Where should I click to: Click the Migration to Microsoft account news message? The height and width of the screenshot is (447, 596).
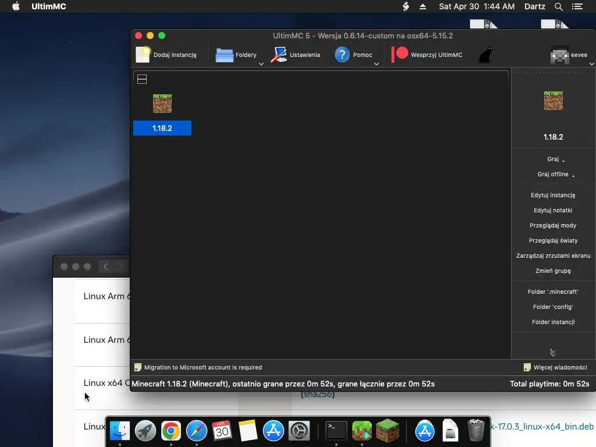[x=203, y=368]
